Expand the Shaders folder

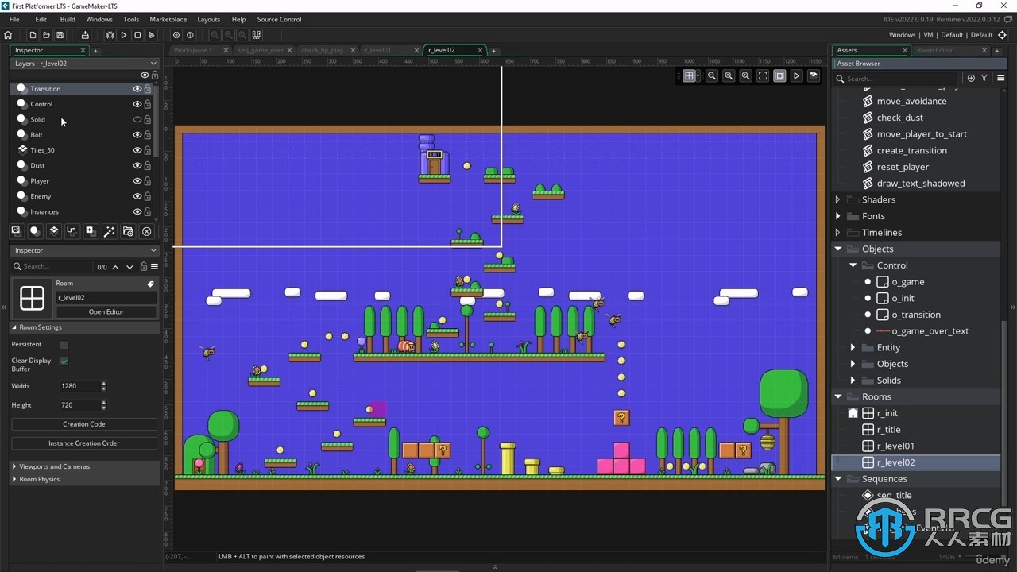click(837, 199)
